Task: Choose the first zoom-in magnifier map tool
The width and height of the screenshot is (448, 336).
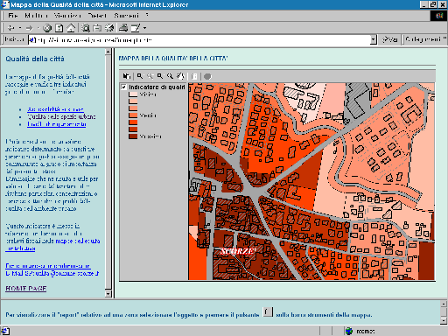Action: click(x=140, y=76)
